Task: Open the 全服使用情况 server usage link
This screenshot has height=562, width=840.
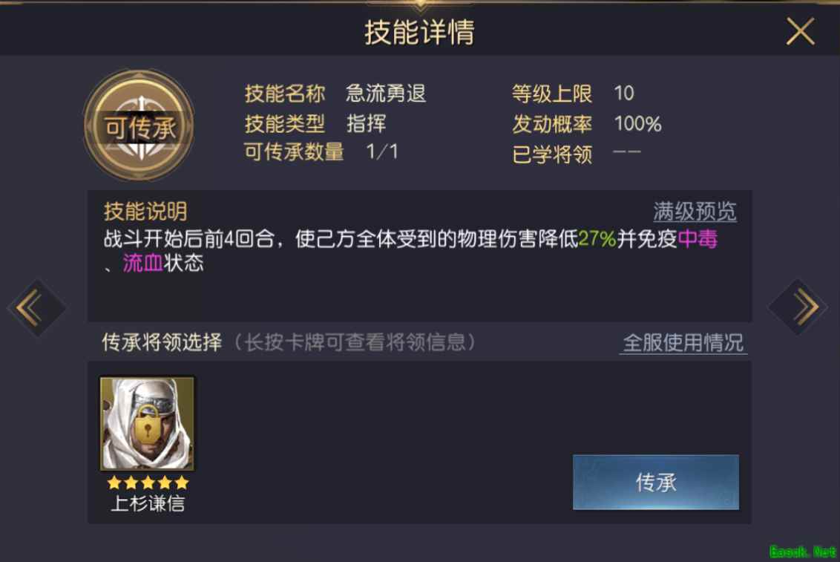Action: tap(683, 342)
